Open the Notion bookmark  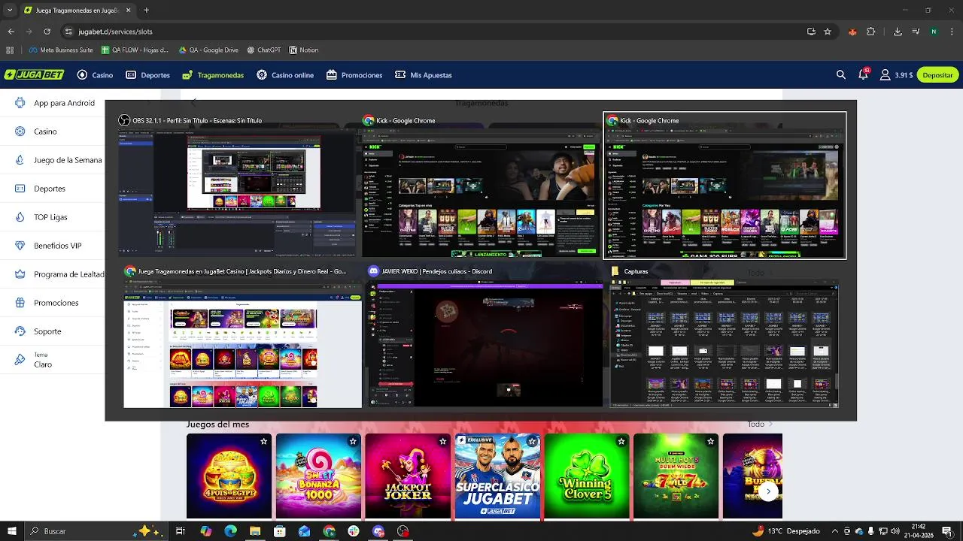point(304,50)
